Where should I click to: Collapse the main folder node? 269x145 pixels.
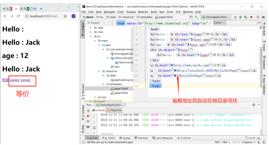(x=95, y=41)
